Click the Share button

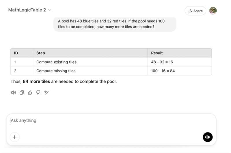pyautogui.click(x=195, y=11)
